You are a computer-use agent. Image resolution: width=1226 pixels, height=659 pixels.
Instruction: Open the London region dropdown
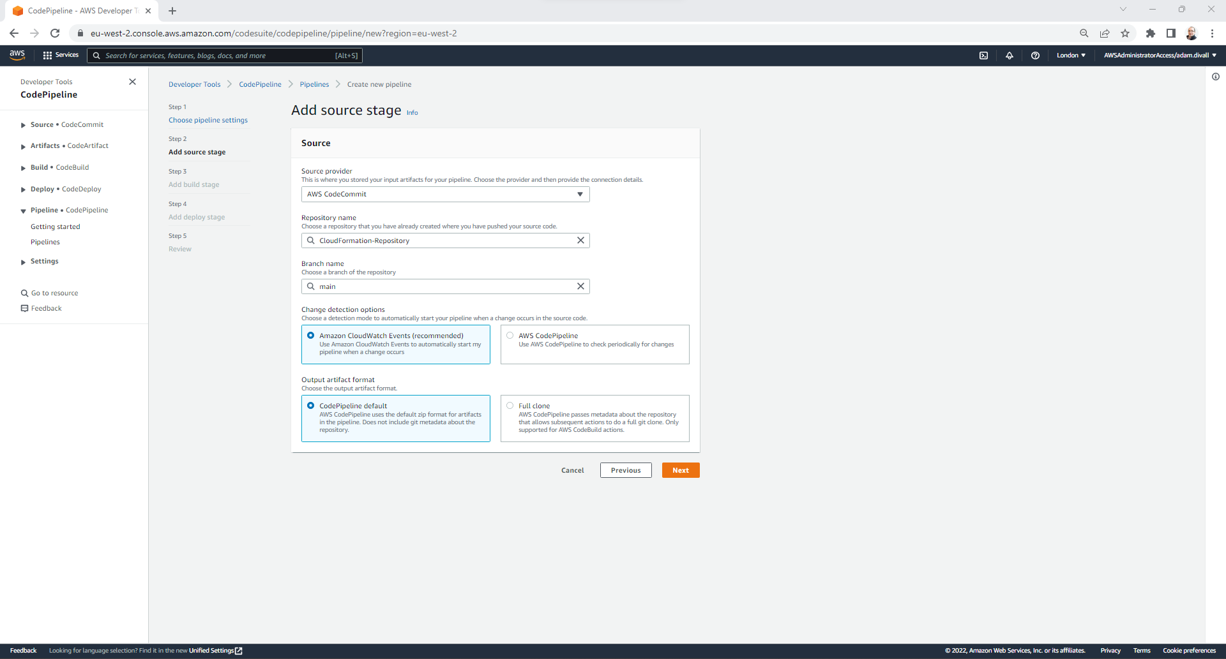coord(1071,56)
